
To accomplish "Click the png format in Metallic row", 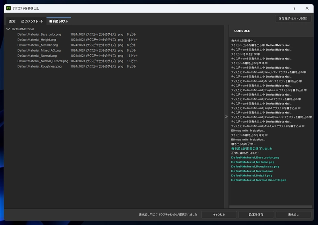I will click(x=120, y=45).
